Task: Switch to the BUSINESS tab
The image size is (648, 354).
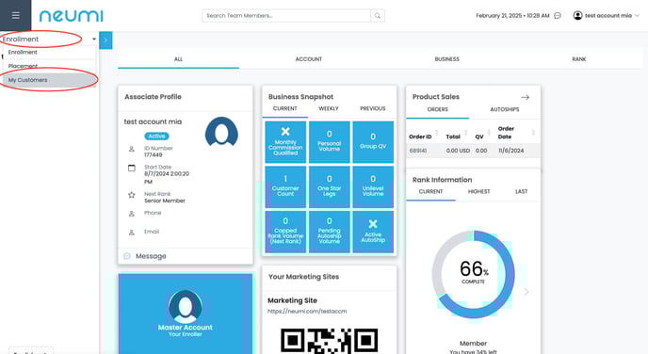Action: point(446,59)
